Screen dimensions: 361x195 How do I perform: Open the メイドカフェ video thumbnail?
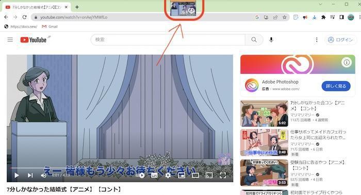tap(264, 142)
